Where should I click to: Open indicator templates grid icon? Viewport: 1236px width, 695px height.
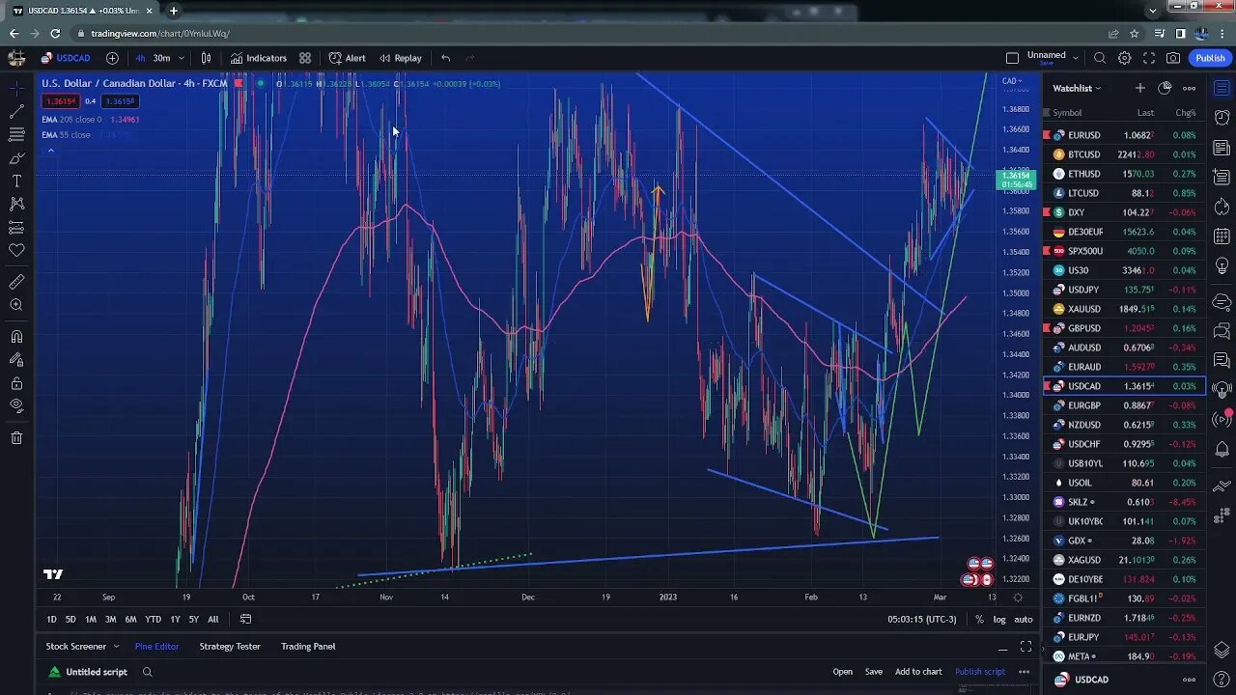(305, 58)
